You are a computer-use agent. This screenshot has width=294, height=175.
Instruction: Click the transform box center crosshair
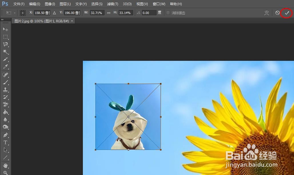[x=128, y=117]
